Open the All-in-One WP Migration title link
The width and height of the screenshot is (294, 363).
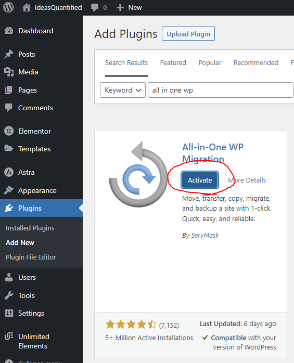213,153
